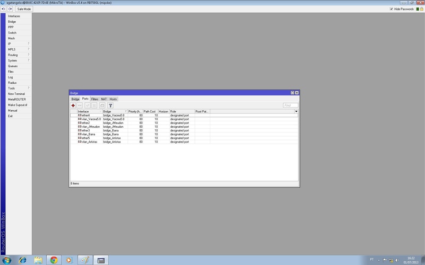Click the volume speaker tray icon
Screen dimensions: 425x265
pyautogui.click(x=397, y=260)
